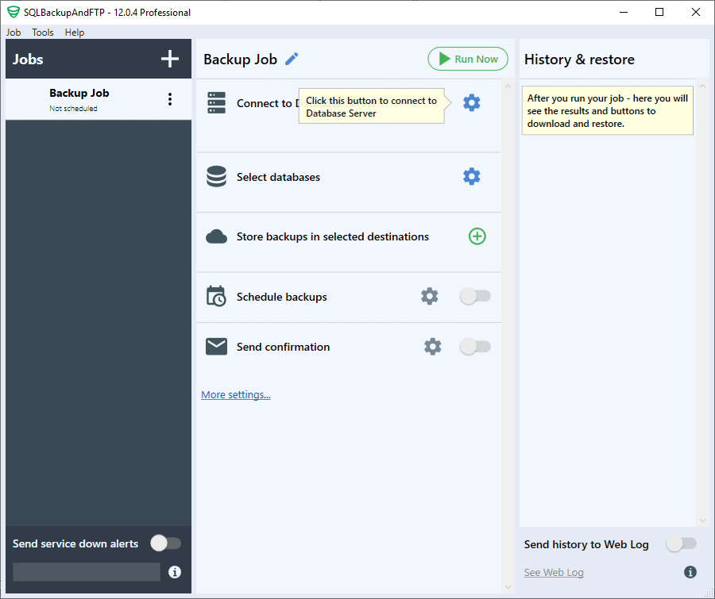Screen dimensions: 715x599
Task: Enable the Send confirmation toggle
Action: click(474, 346)
